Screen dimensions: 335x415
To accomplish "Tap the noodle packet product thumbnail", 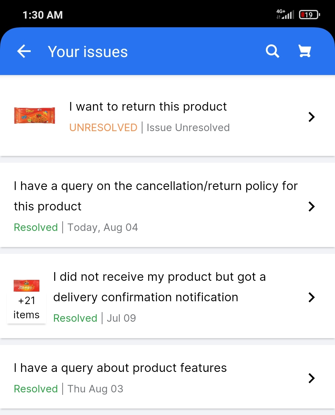I will point(34,116).
